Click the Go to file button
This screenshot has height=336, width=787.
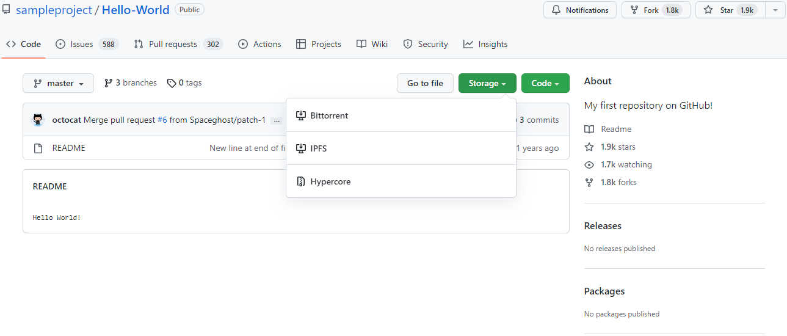[x=425, y=83]
